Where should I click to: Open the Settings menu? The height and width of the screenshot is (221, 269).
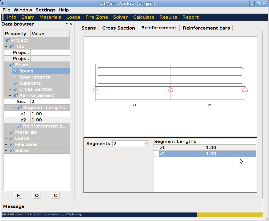pos(45,10)
